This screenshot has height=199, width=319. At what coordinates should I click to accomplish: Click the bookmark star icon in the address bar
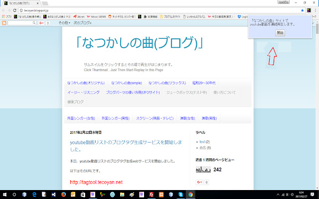tap(303, 10)
